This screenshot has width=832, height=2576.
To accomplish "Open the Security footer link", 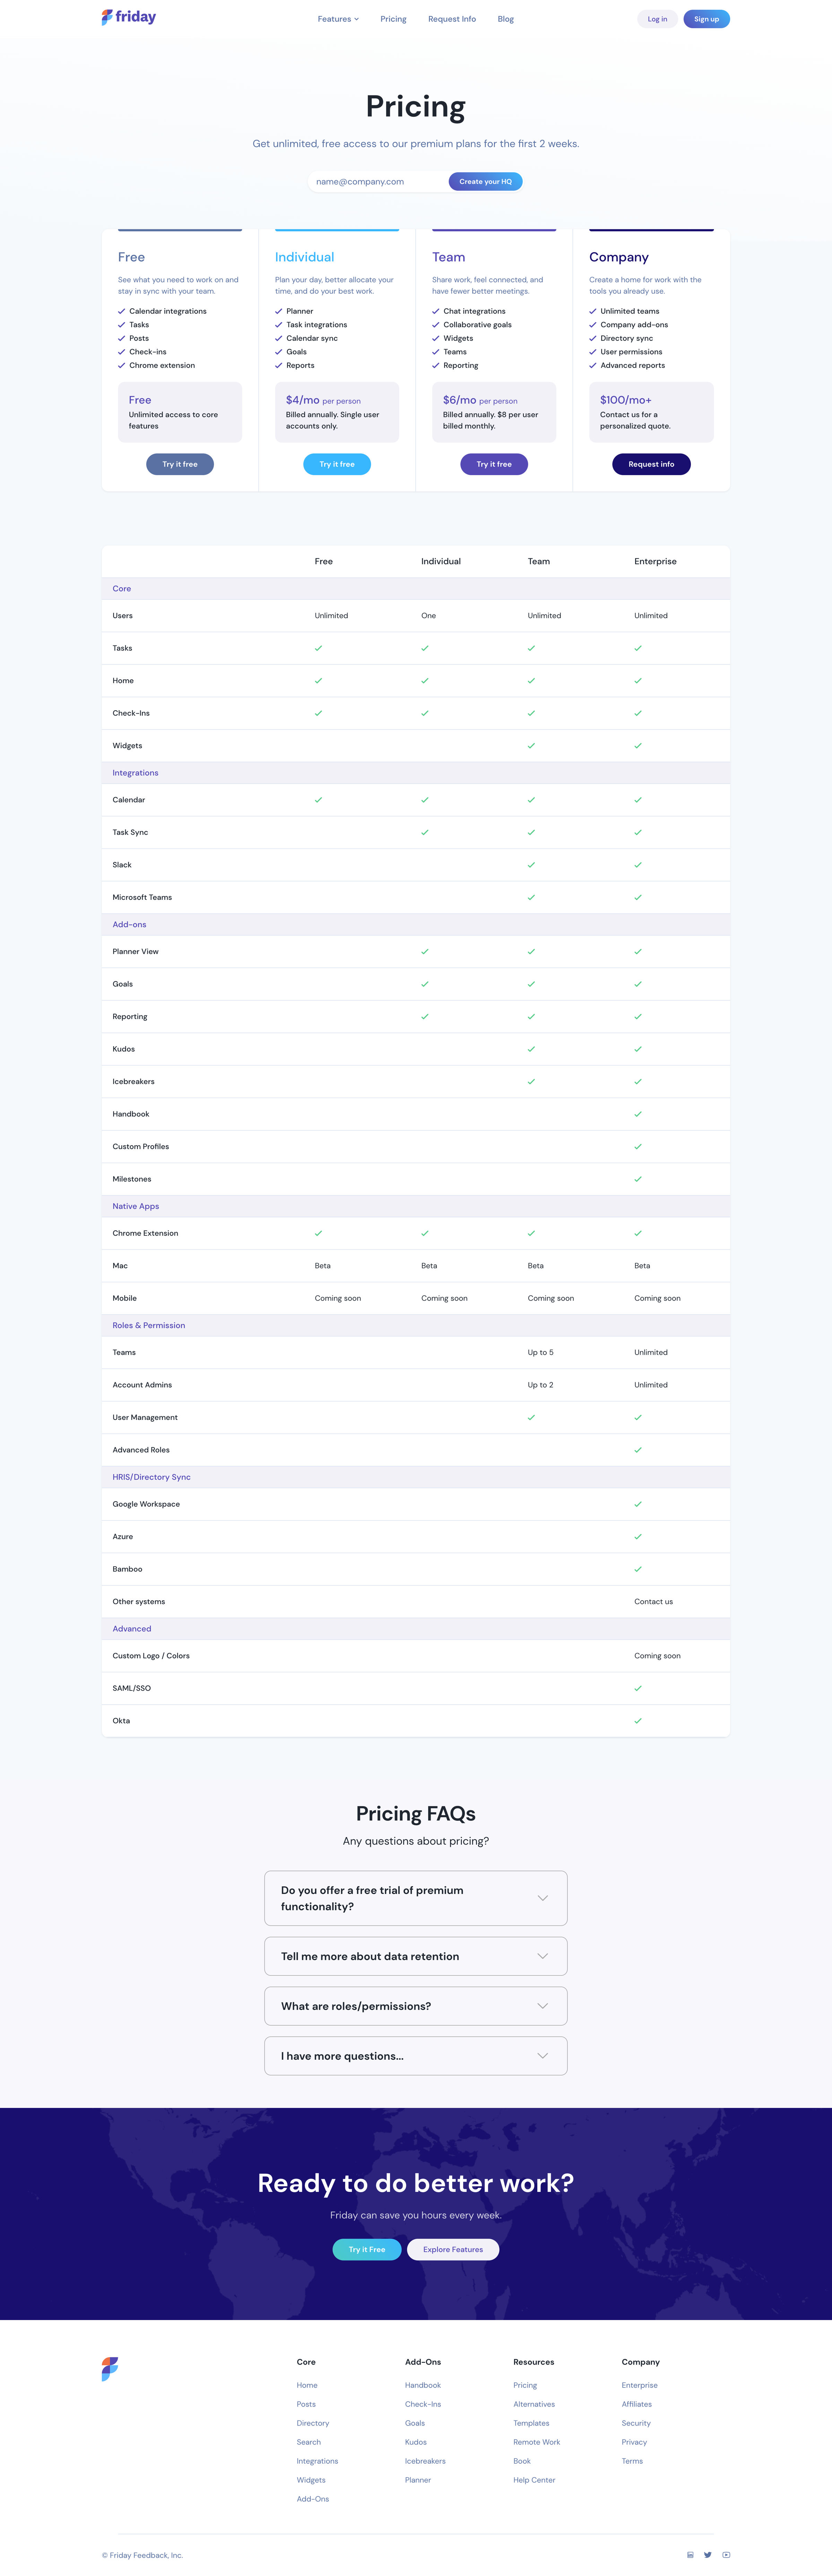I will (636, 2423).
